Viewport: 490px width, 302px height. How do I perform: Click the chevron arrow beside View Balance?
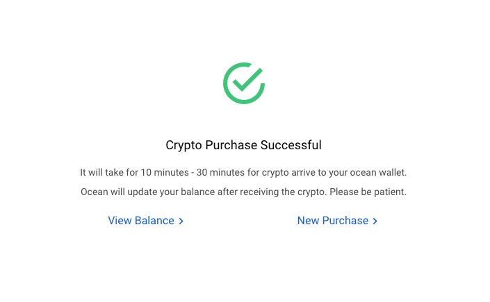click(181, 221)
